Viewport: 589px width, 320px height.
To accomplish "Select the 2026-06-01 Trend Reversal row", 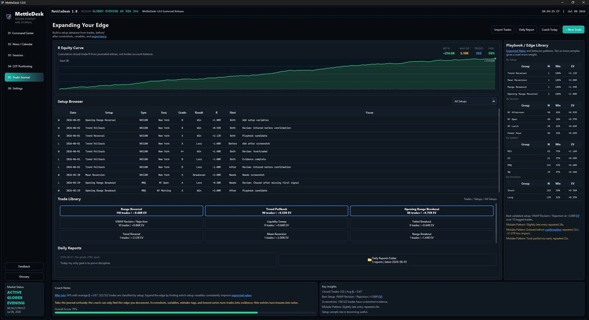I will tap(277, 136).
